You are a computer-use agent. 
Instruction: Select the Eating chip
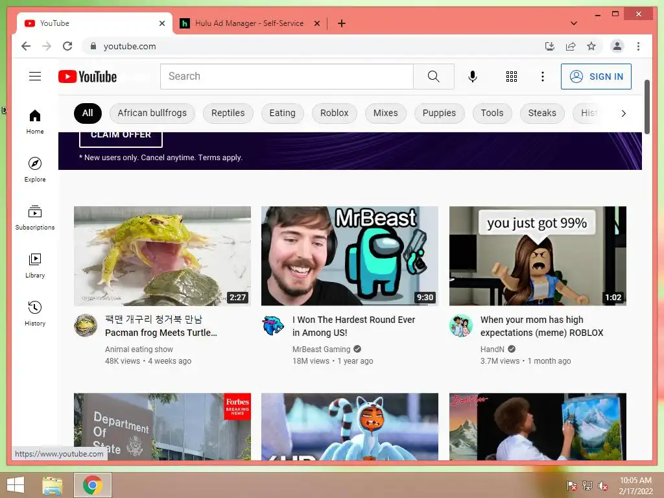(x=282, y=113)
